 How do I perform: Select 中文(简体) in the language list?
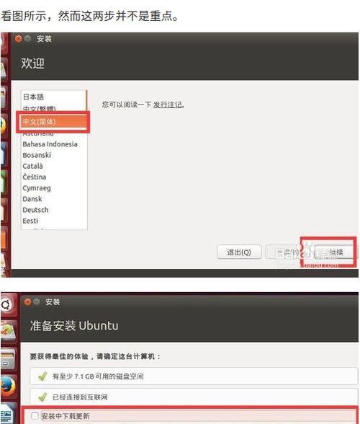click(x=54, y=122)
